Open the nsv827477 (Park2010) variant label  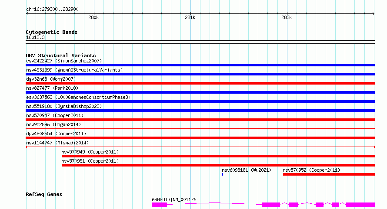52,88
